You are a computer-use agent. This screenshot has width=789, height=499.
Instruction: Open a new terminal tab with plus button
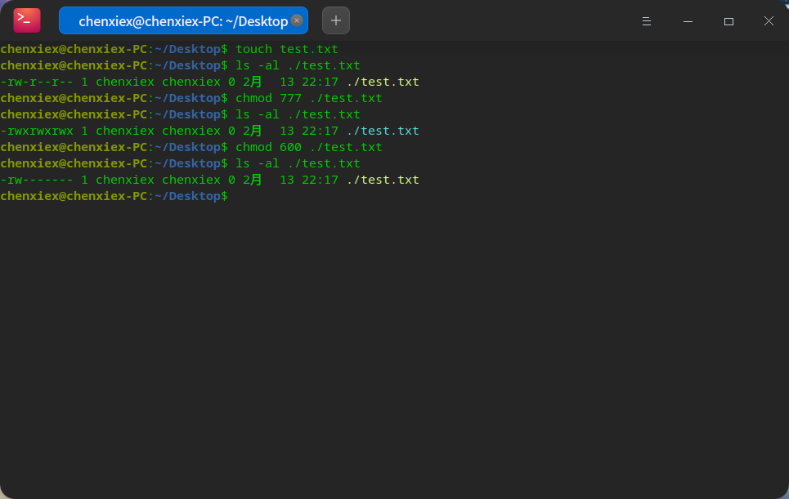click(x=336, y=20)
